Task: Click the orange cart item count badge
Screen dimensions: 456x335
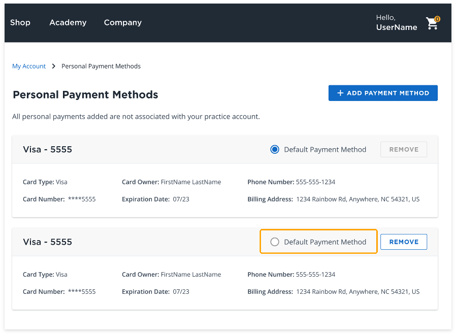Action: click(437, 19)
